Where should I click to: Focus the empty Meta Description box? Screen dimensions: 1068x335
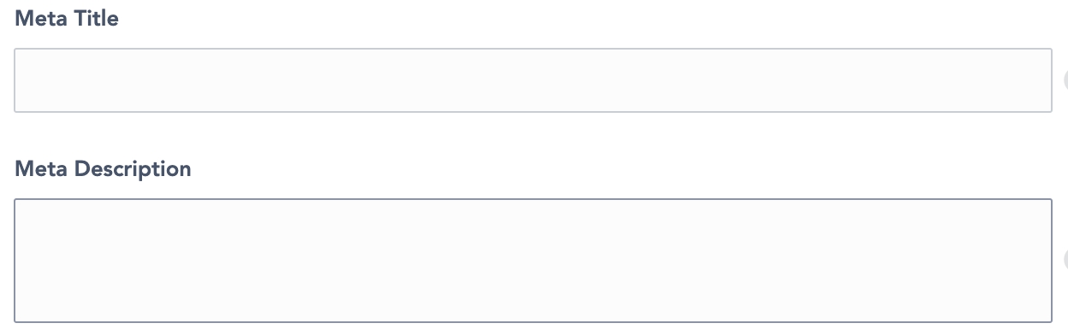pyautogui.click(x=532, y=261)
